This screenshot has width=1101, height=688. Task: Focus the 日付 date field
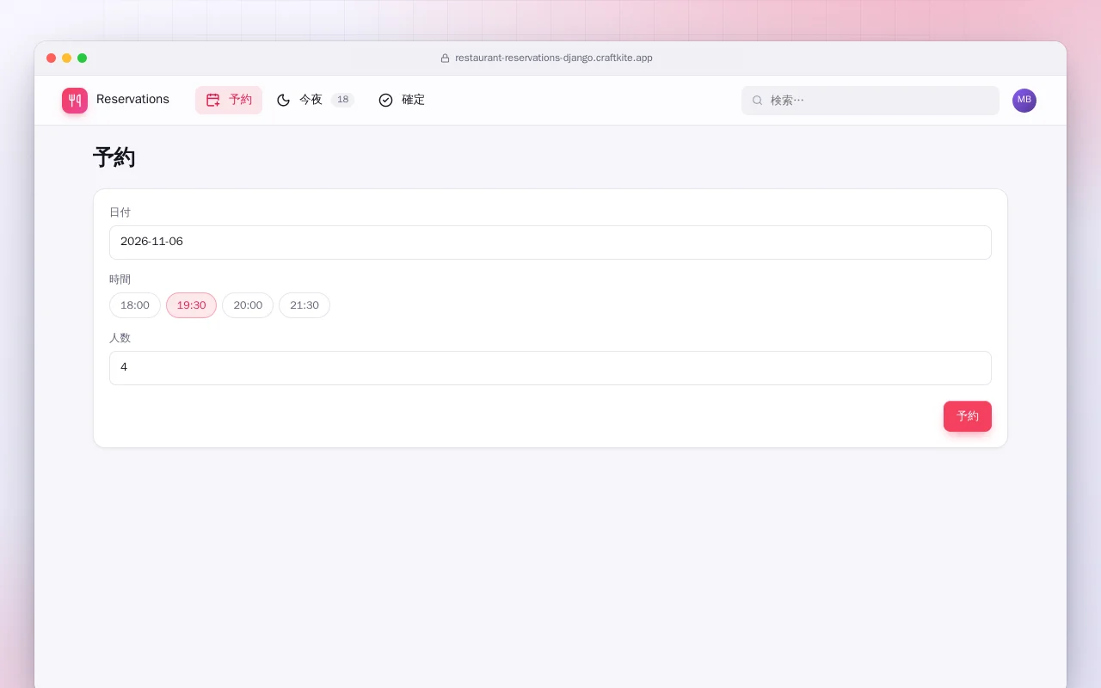coord(550,243)
